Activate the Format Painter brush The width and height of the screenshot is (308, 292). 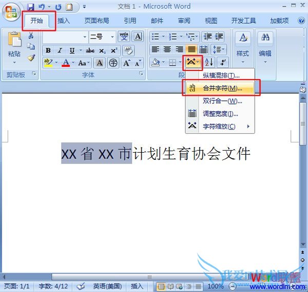pos(31,58)
